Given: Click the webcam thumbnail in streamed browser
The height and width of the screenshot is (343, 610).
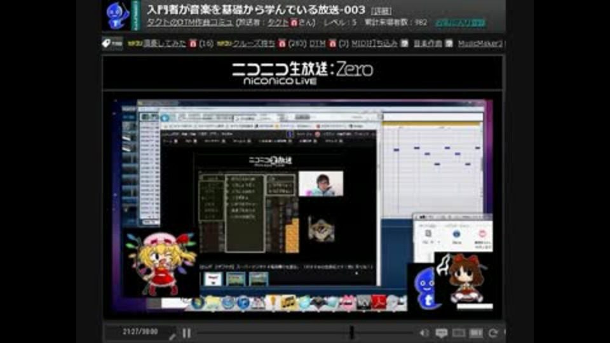Looking at the screenshot, I should point(320,183).
